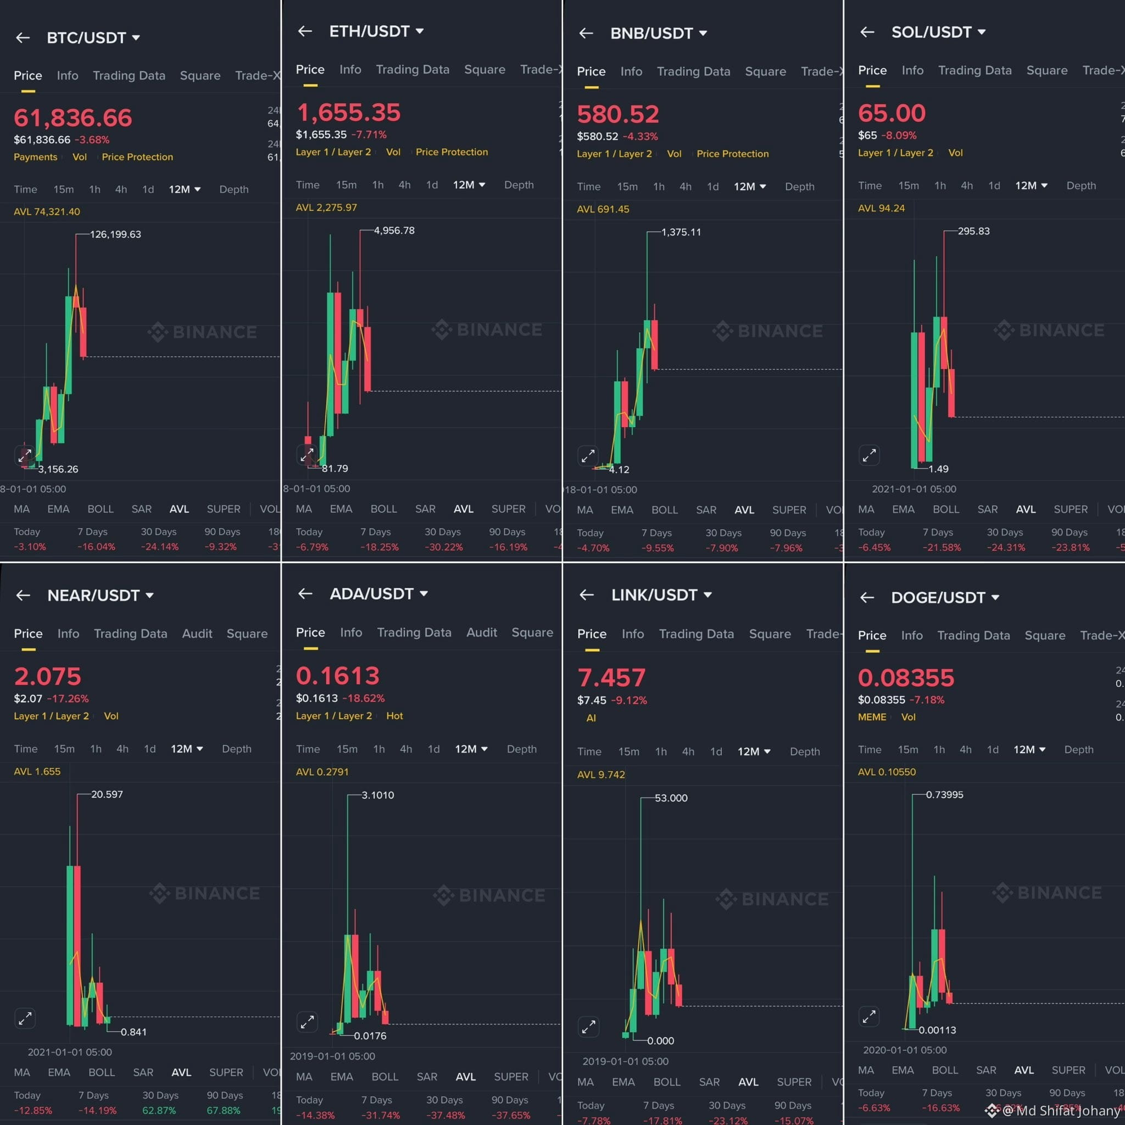Open the Info tab for BTC/USDT

[x=68, y=76]
